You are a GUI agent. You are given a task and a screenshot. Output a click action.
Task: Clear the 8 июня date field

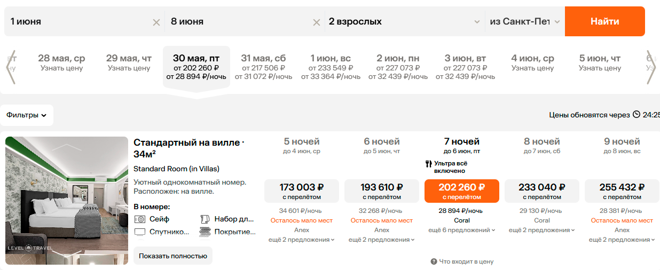(x=317, y=22)
